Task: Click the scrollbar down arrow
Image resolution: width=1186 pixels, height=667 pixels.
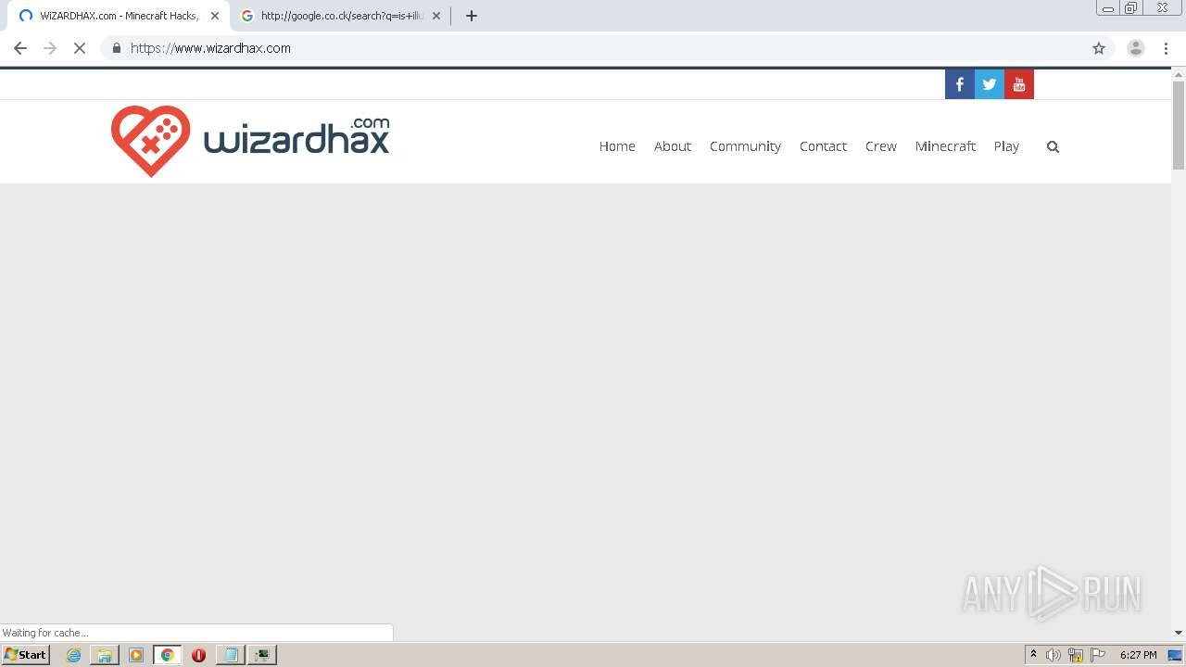Action: [x=1179, y=633]
